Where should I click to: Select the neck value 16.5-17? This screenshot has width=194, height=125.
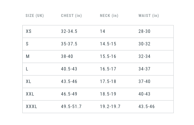pos(108,69)
